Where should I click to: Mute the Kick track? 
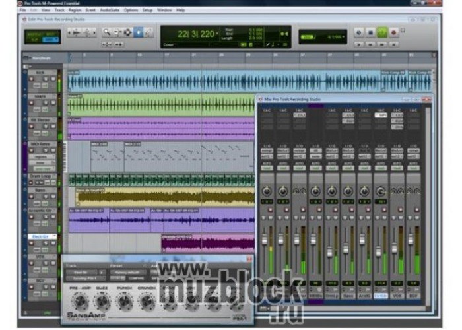pos(53,79)
